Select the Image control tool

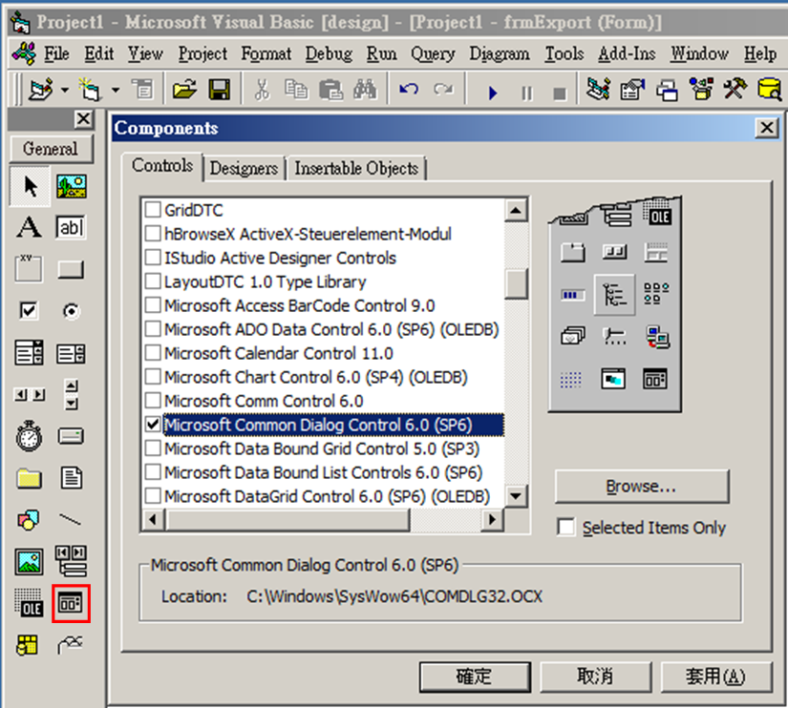pos(27,561)
